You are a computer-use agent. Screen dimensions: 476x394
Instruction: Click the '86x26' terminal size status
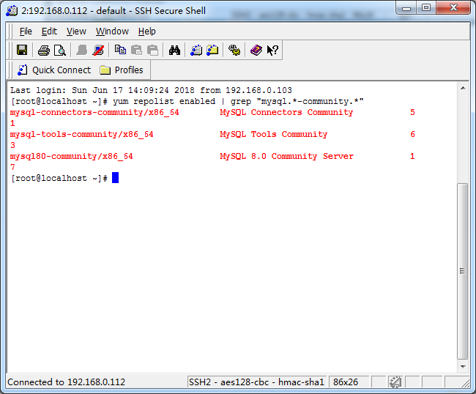pyautogui.click(x=346, y=382)
